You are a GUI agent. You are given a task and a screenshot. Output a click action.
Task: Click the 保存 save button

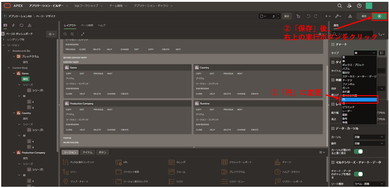click(364, 16)
